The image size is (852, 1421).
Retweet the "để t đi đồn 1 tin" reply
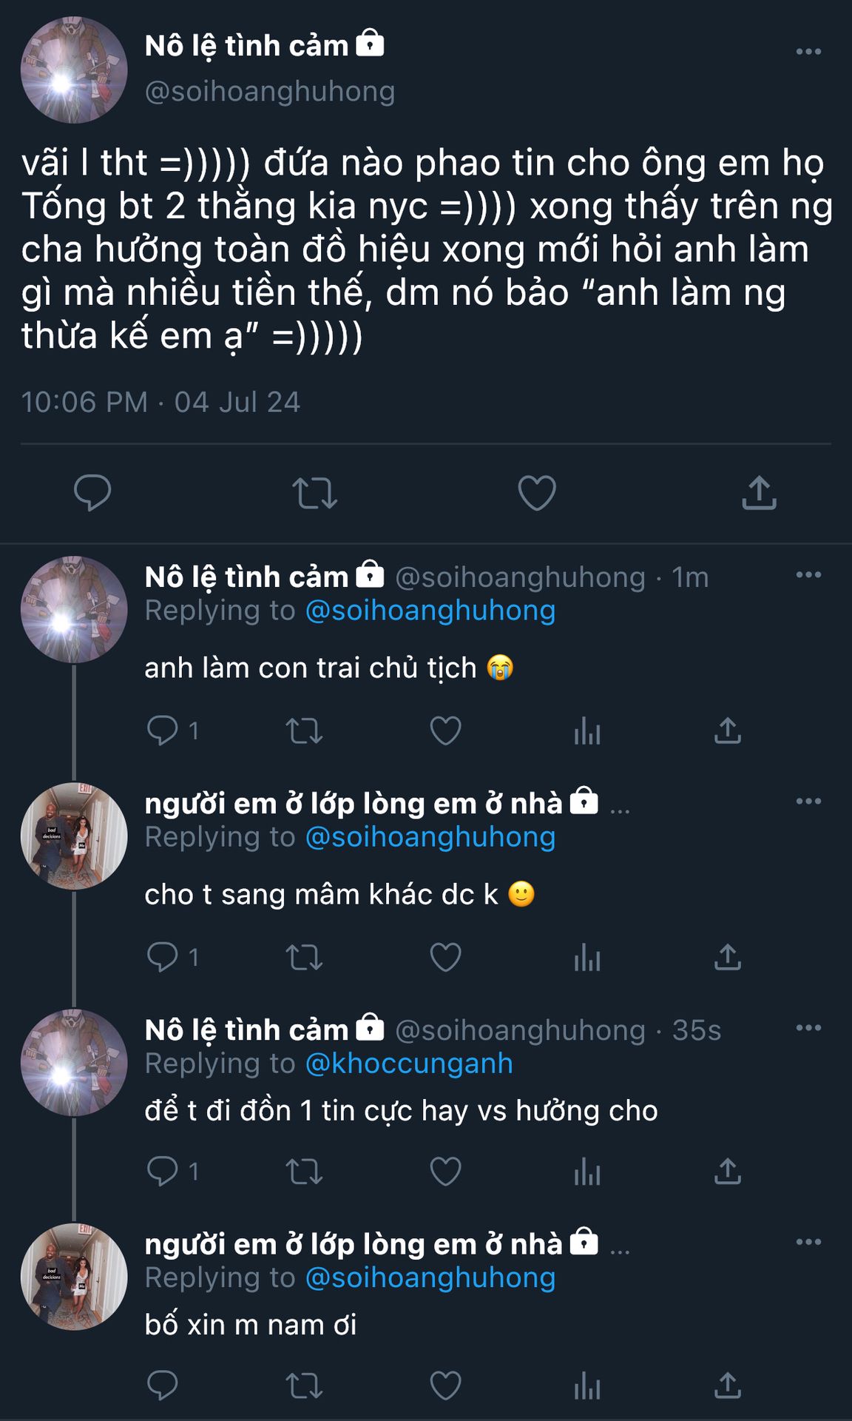[x=304, y=1172]
